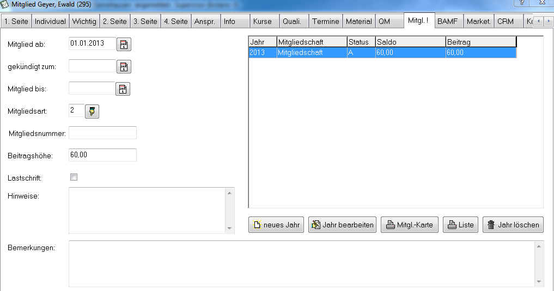This screenshot has width=554, height=291.
Task: Switch to the Material tab
Action: (359, 21)
